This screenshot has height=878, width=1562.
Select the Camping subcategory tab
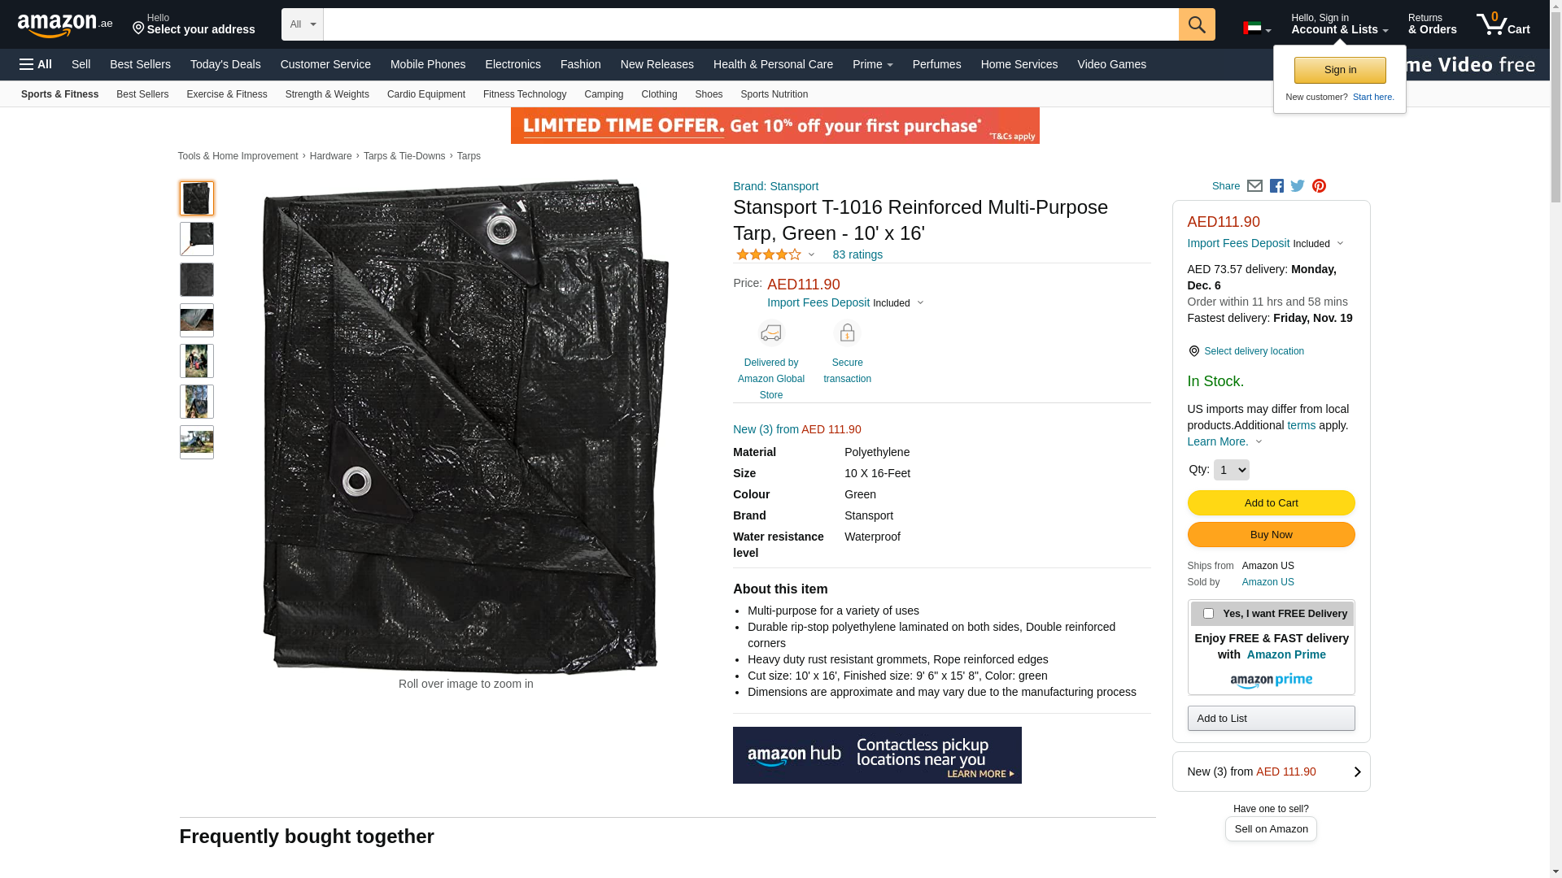pyautogui.click(x=604, y=94)
